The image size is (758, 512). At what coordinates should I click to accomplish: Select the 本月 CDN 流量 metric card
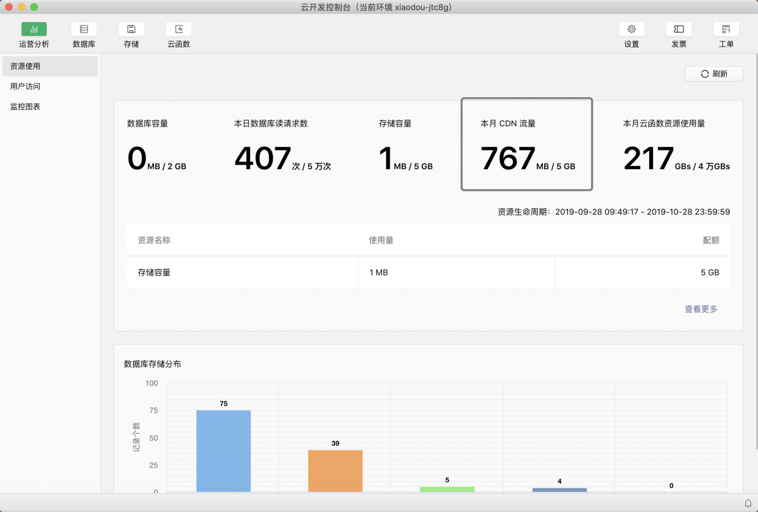pos(526,145)
